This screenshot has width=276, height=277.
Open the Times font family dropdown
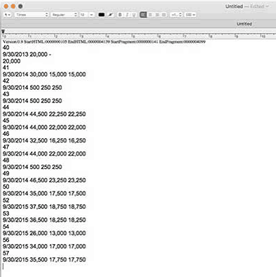[32, 15]
